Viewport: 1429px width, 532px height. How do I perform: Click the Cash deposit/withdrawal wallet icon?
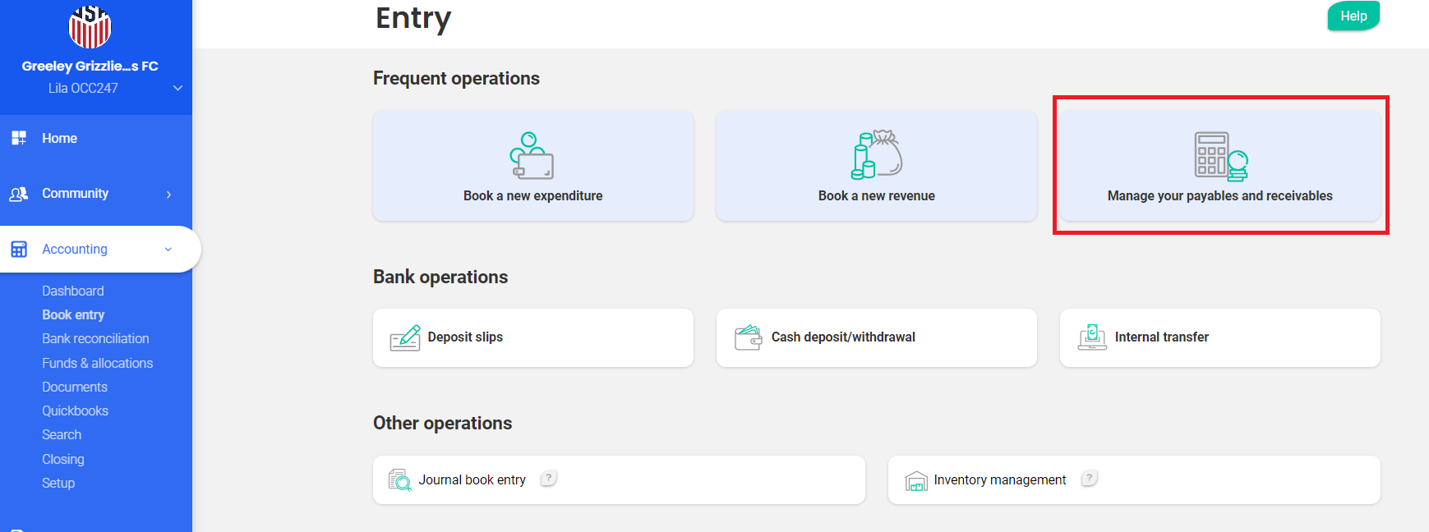tap(748, 337)
